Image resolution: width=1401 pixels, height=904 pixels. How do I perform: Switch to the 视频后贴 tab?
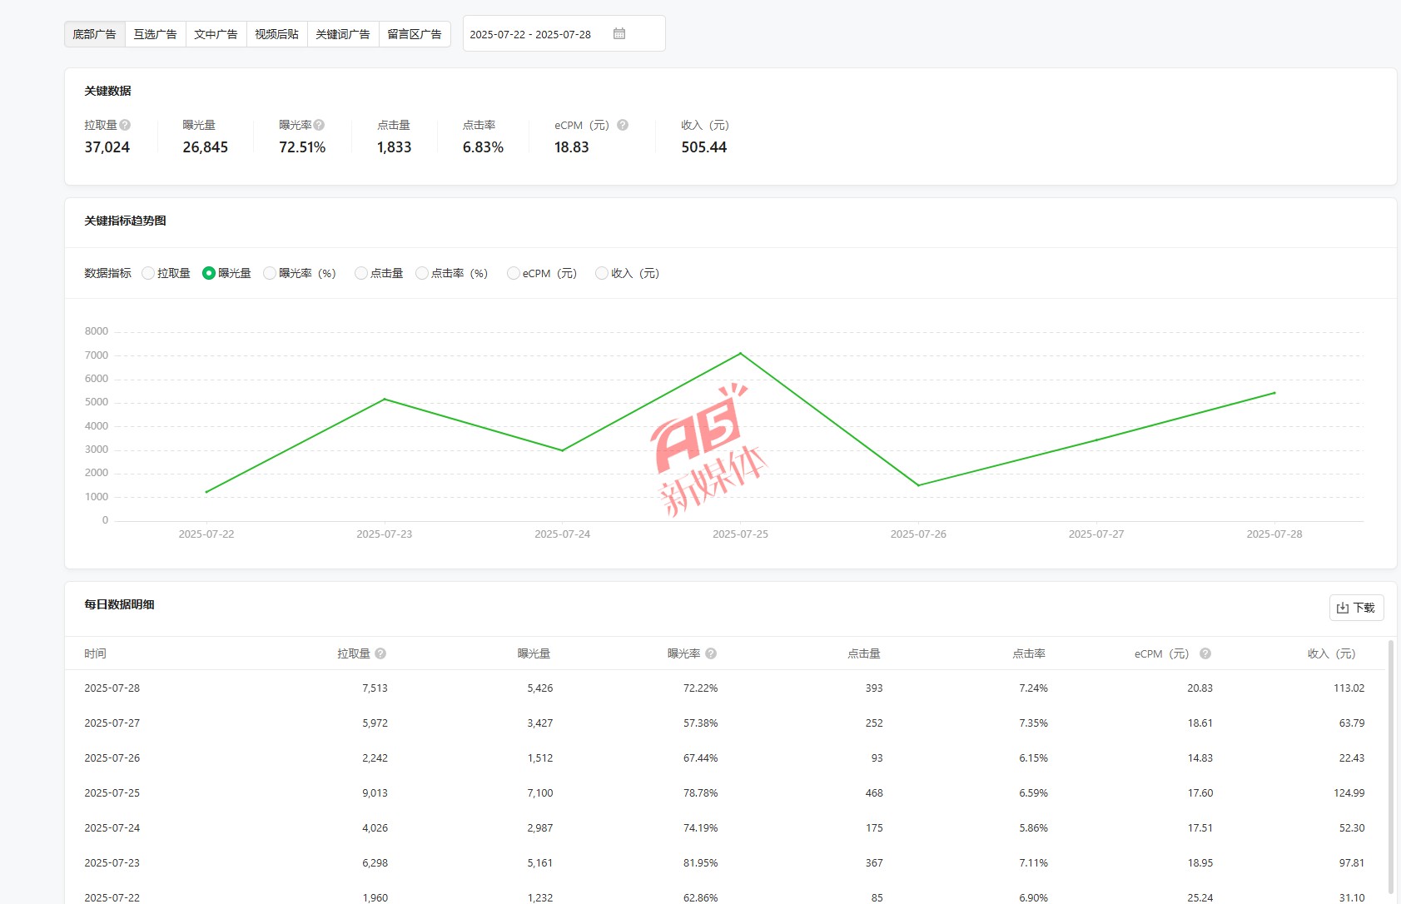pos(276,34)
